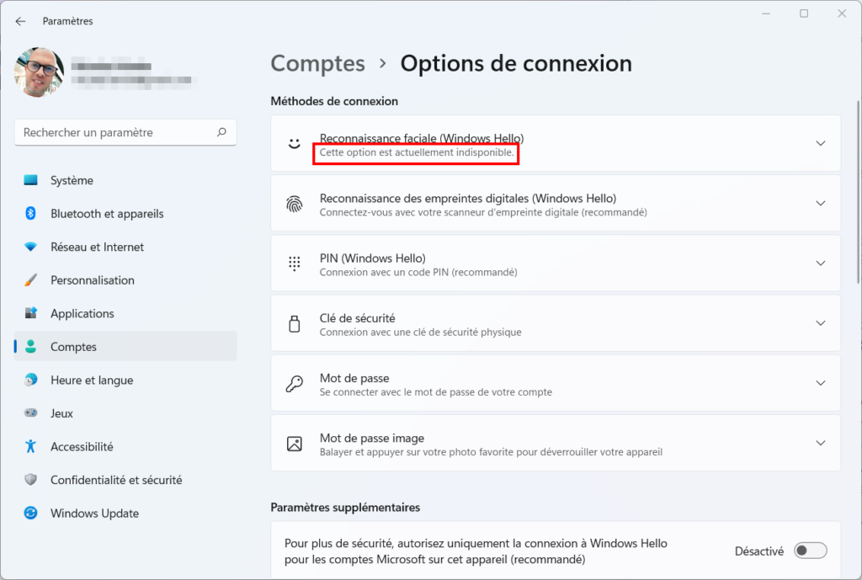This screenshot has width=862, height=580.
Task: Click Reconnaissance des empreintes digitales title
Action: click(468, 198)
